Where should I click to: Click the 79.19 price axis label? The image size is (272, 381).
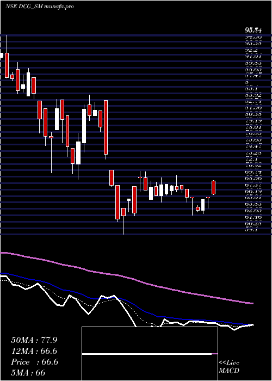tap(254, 121)
